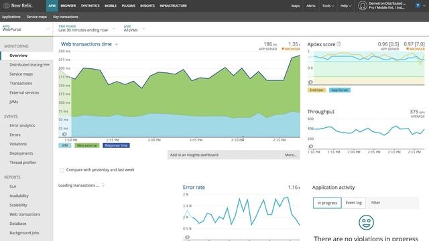Click zoom icon on Error rate chart
The width and height of the screenshot is (429, 241).
(x=188, y=237)
